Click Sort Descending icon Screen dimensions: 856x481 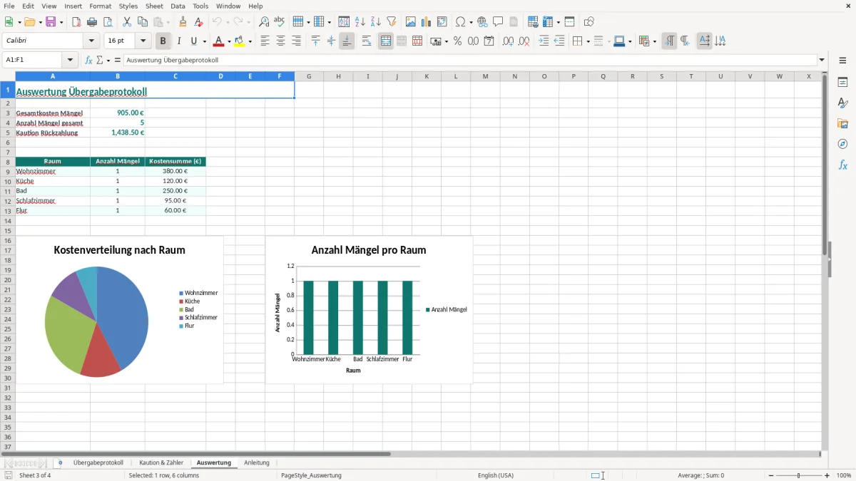coord(376,22)
